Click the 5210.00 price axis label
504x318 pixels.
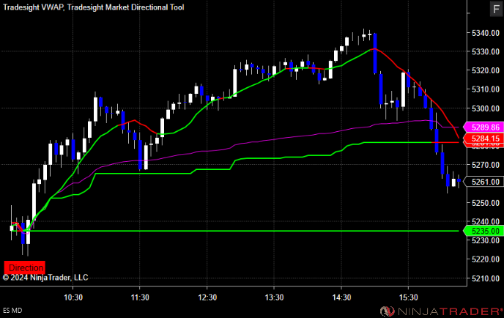tap(486, 278)
